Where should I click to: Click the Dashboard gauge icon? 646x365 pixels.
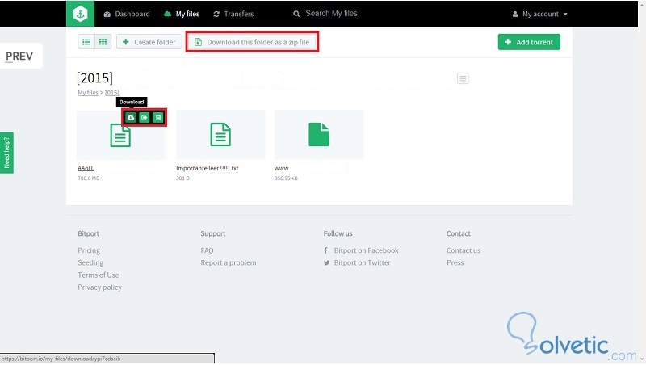107,14
